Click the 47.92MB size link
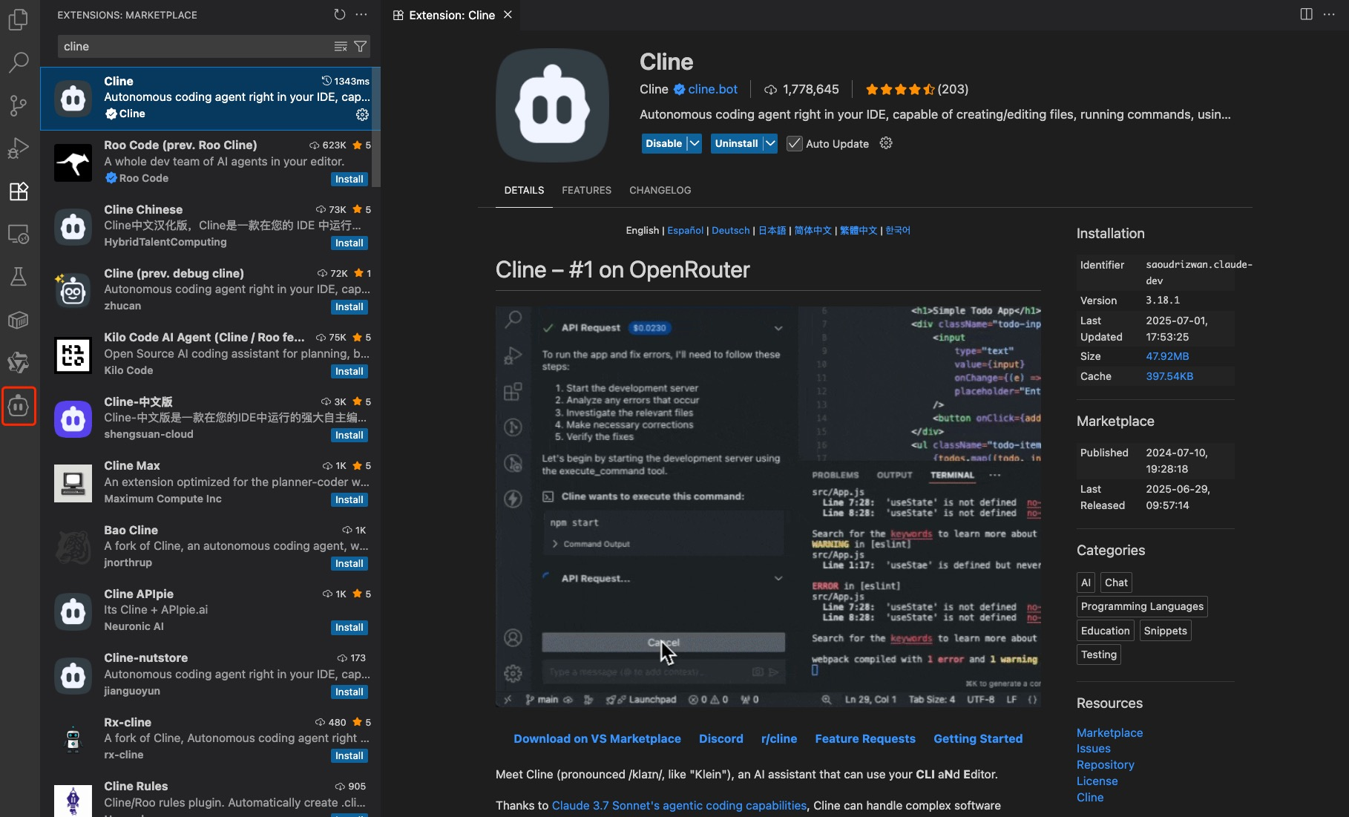The width and height of the screenshot is (1349, 817). click(1167, 356)
